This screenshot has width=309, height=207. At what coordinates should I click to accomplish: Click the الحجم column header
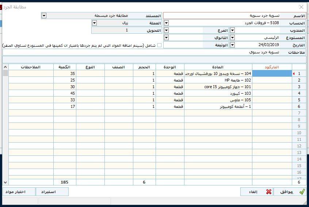[144, 67]
